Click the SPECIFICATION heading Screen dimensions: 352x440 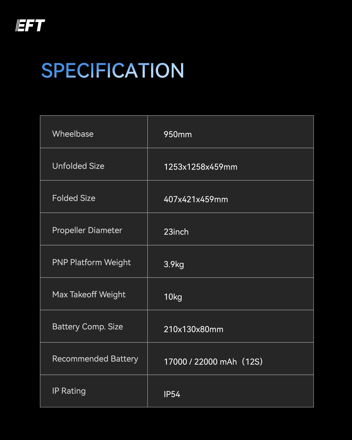point(112,71)
